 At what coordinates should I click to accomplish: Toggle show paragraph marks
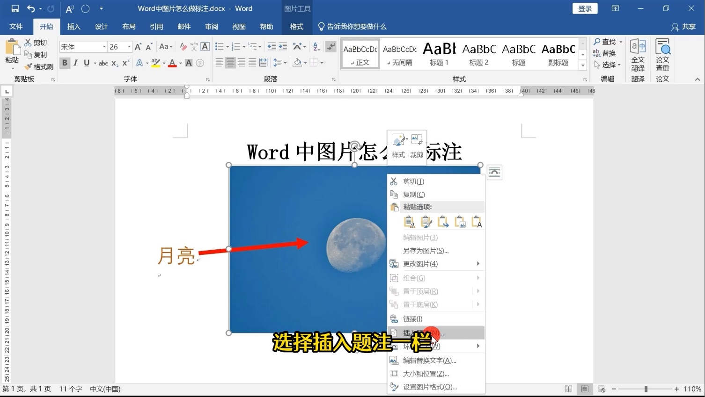tap(331, 47)
